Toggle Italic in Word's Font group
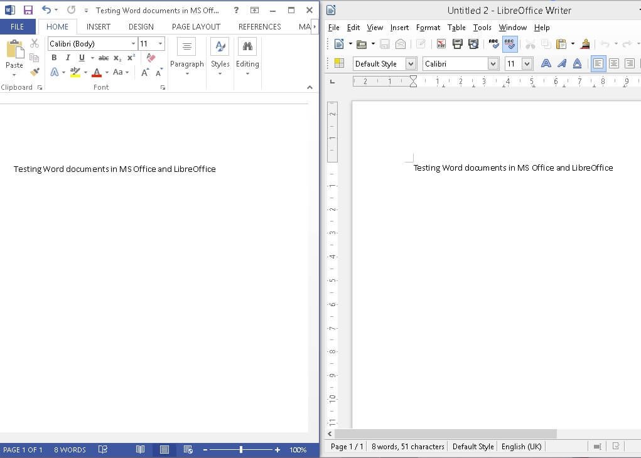 [x=68, y=58]
